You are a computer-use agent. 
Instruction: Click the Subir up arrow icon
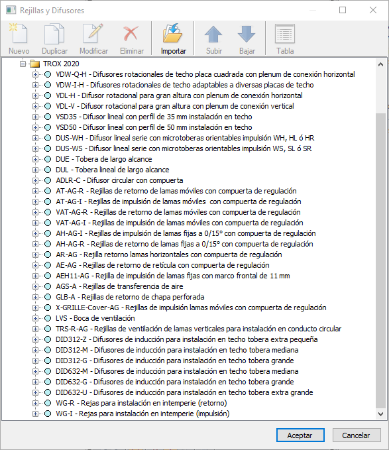pos(213,34)
